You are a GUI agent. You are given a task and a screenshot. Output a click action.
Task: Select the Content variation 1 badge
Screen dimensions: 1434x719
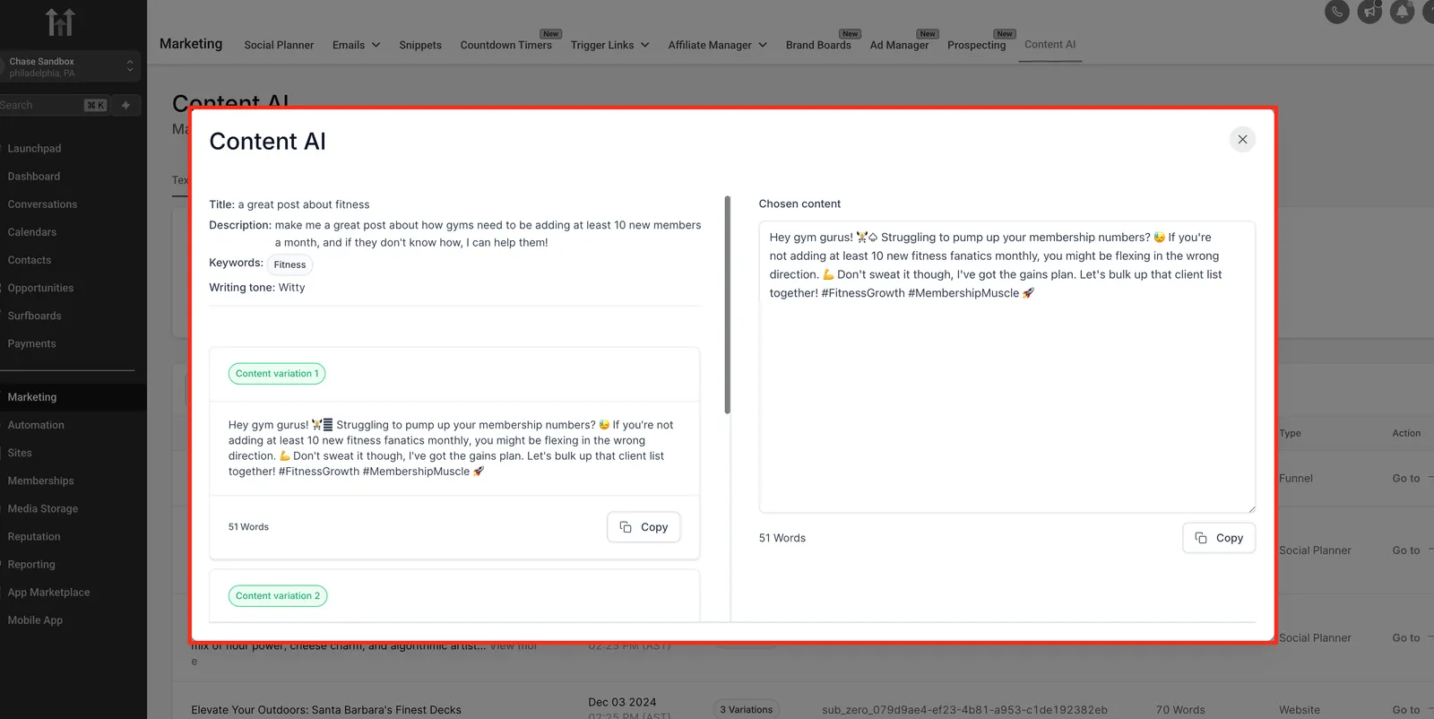pos(277,374)
